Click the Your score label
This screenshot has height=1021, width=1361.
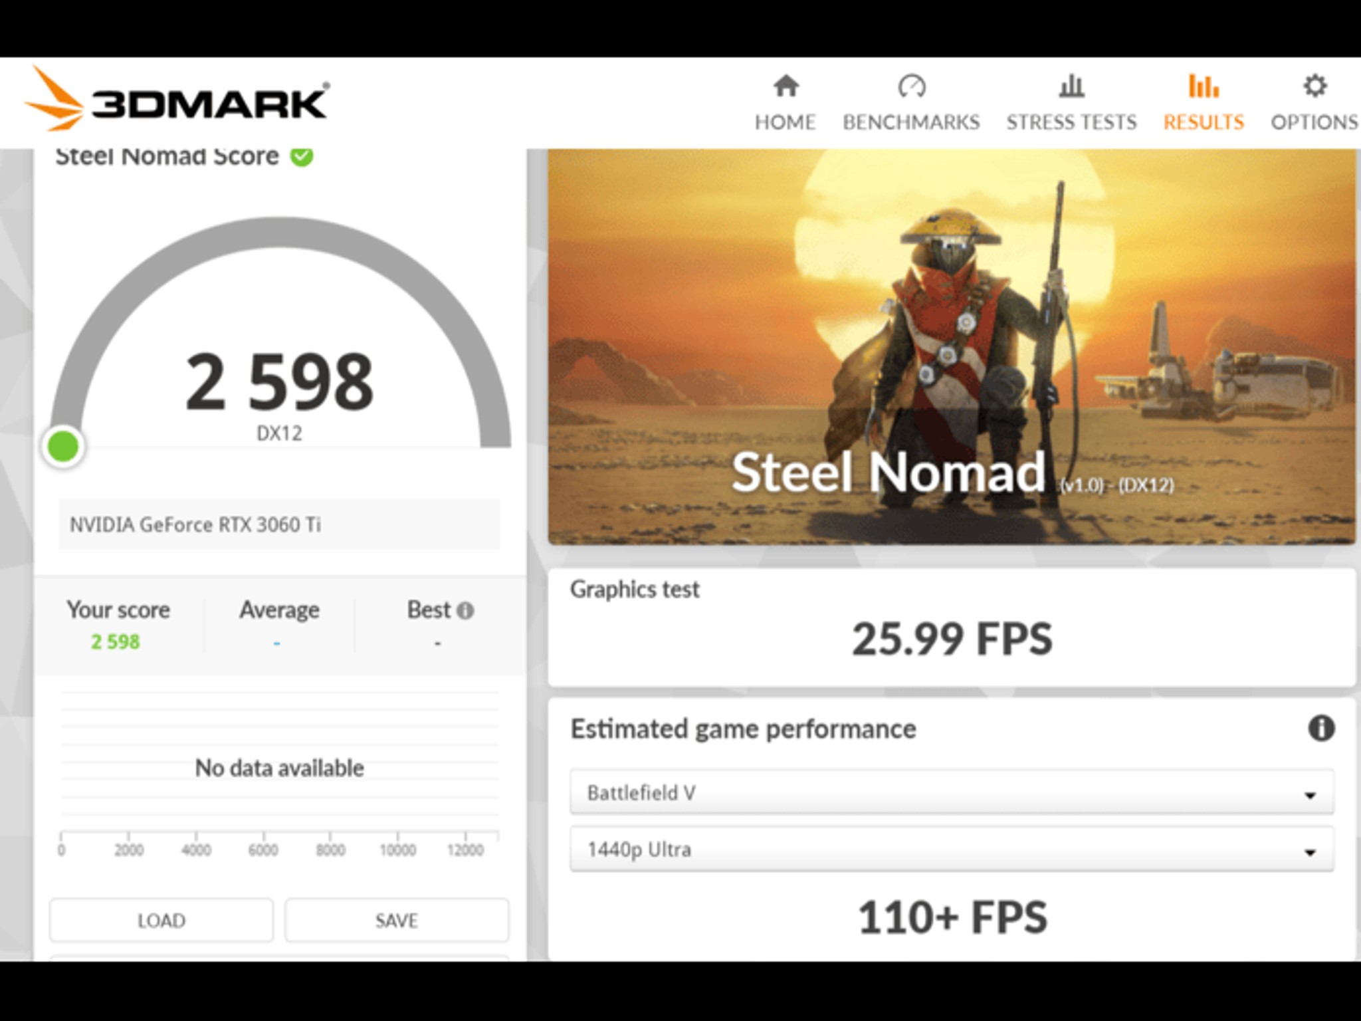(118, 610)
